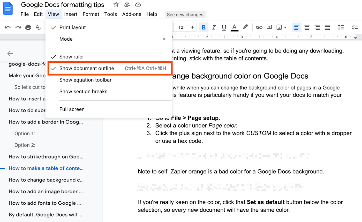Align text to the right
Screen dimensions: 362x222
click(317, 27)
